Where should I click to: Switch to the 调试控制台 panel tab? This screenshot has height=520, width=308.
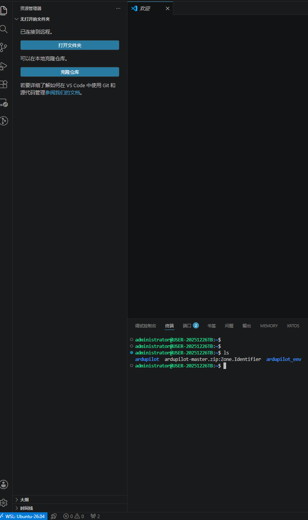(x=145, y=326)
